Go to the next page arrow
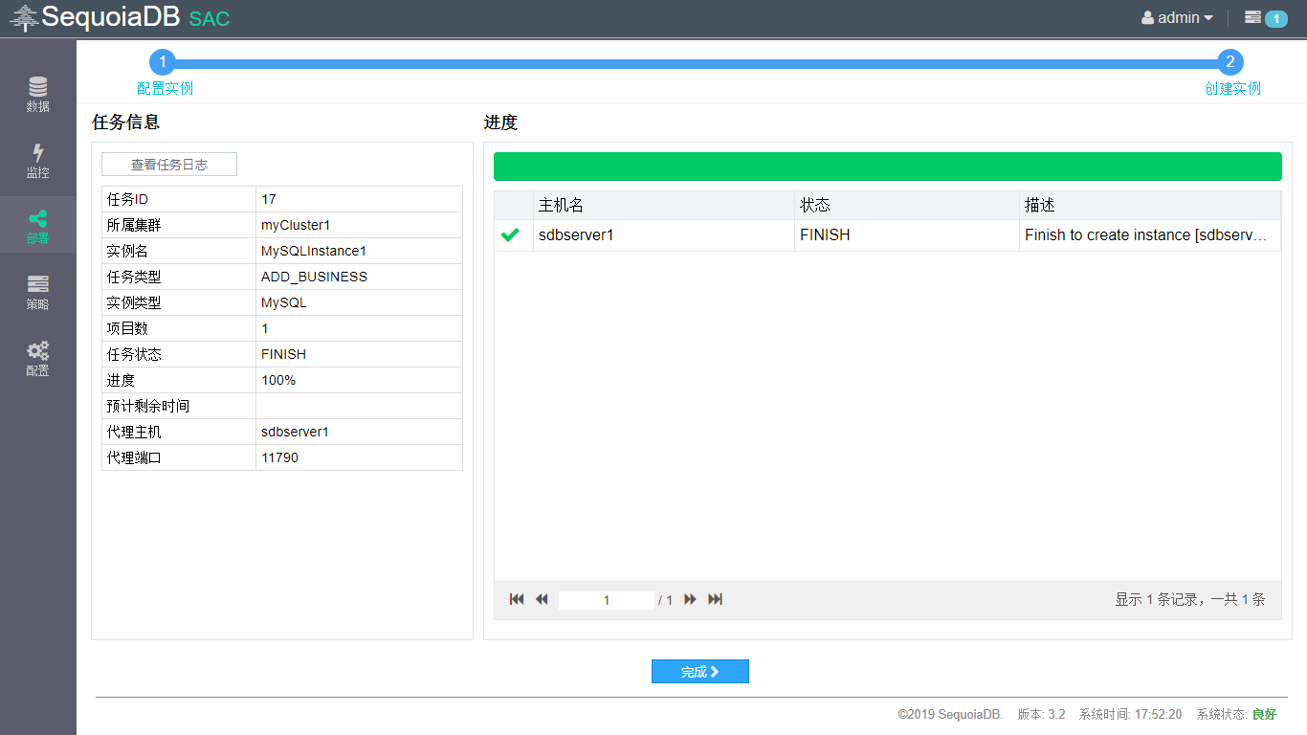The height and width of the screenshot is (735, 1307). (x=690, y=599)
